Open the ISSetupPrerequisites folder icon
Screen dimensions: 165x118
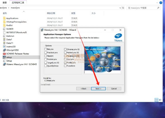click(x=4, y=22)
